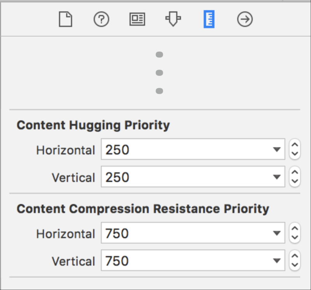Increment Horizontal Content Hugging Priority stepper
Viewport: 311px width, 290px height.
click(x=295, y=145)
